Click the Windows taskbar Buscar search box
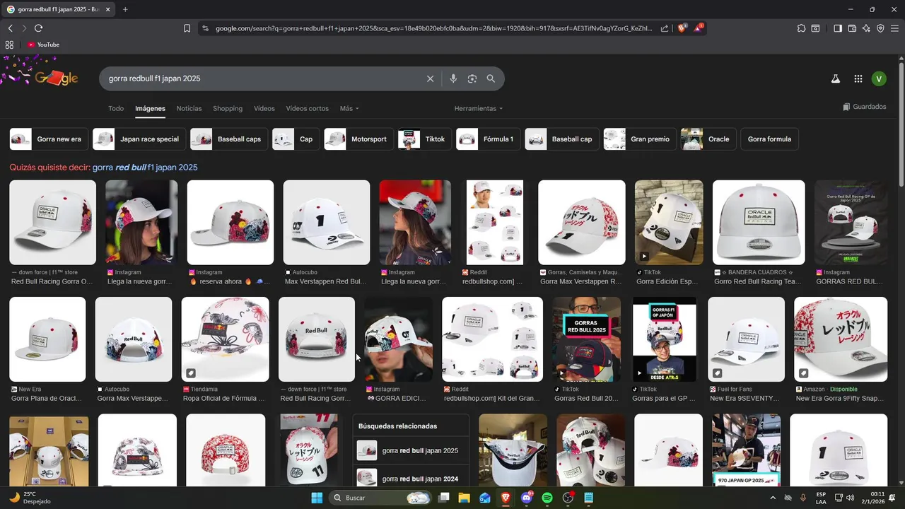The width and height of the screenshot is (905, 509). click(382, 498)
